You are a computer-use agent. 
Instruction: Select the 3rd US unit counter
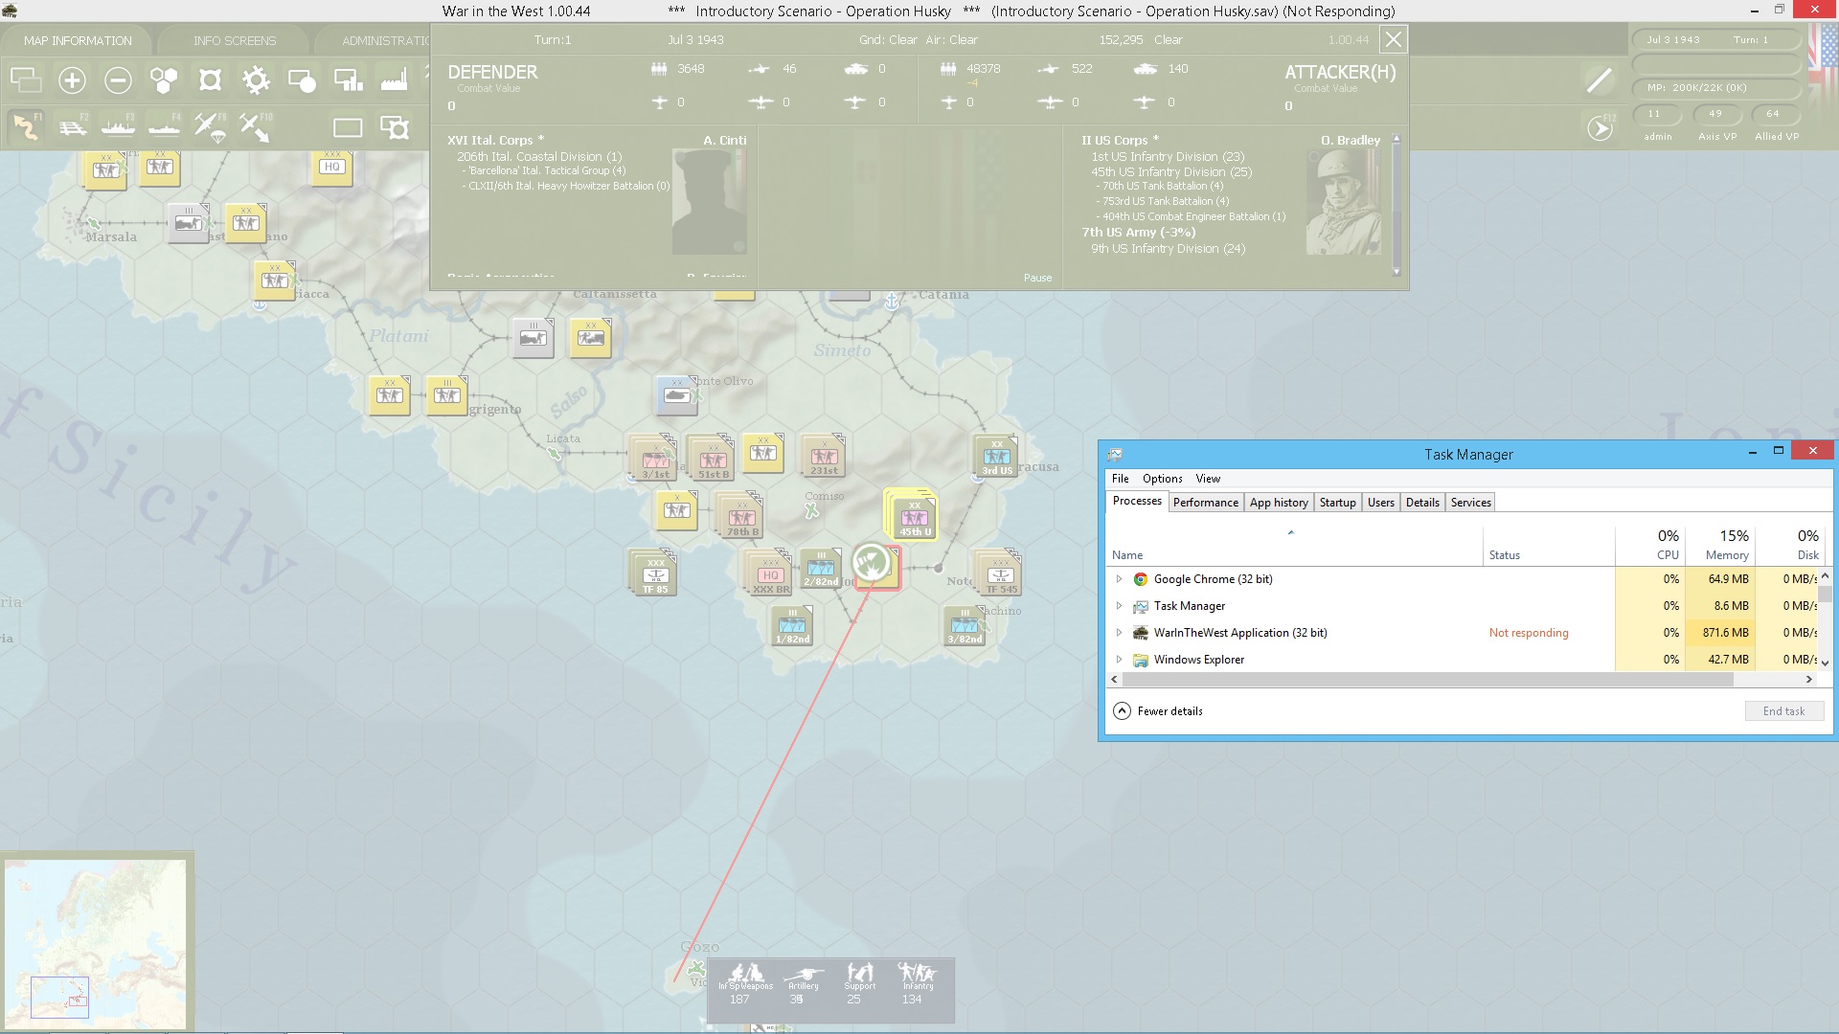tap(996, 455)
